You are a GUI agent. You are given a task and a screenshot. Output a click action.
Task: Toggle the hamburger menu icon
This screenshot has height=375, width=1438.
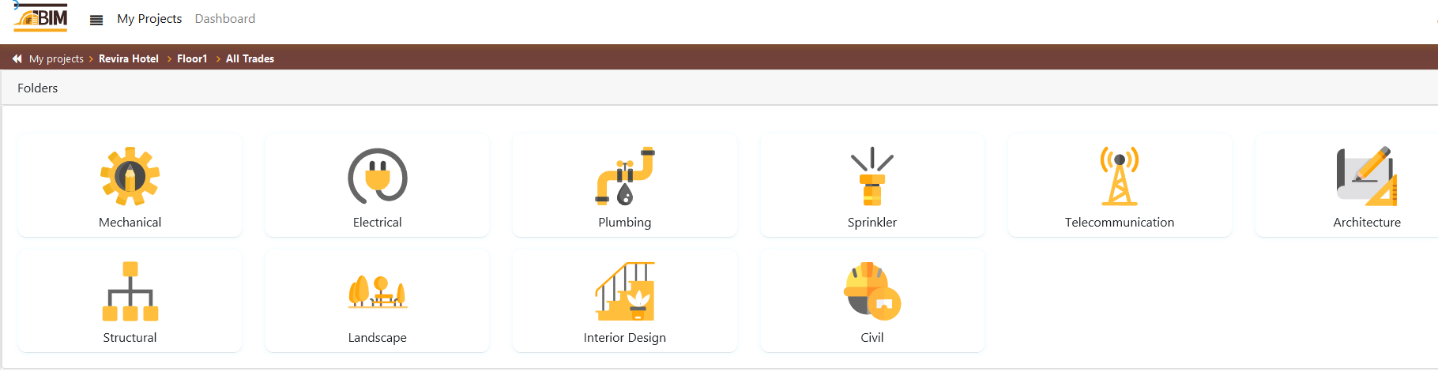(96, 20)
